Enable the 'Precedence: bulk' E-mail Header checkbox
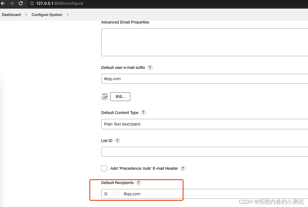This screenshot has height=207, width=308. point(104,168)
